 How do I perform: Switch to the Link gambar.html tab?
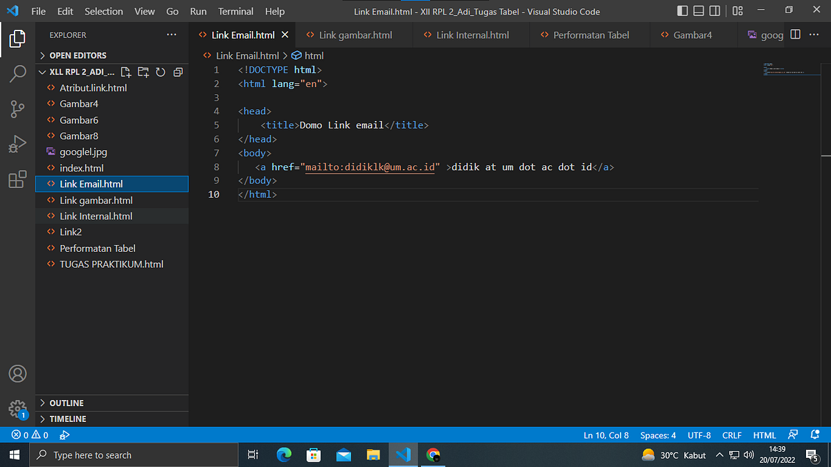click(x=354, y=35)
